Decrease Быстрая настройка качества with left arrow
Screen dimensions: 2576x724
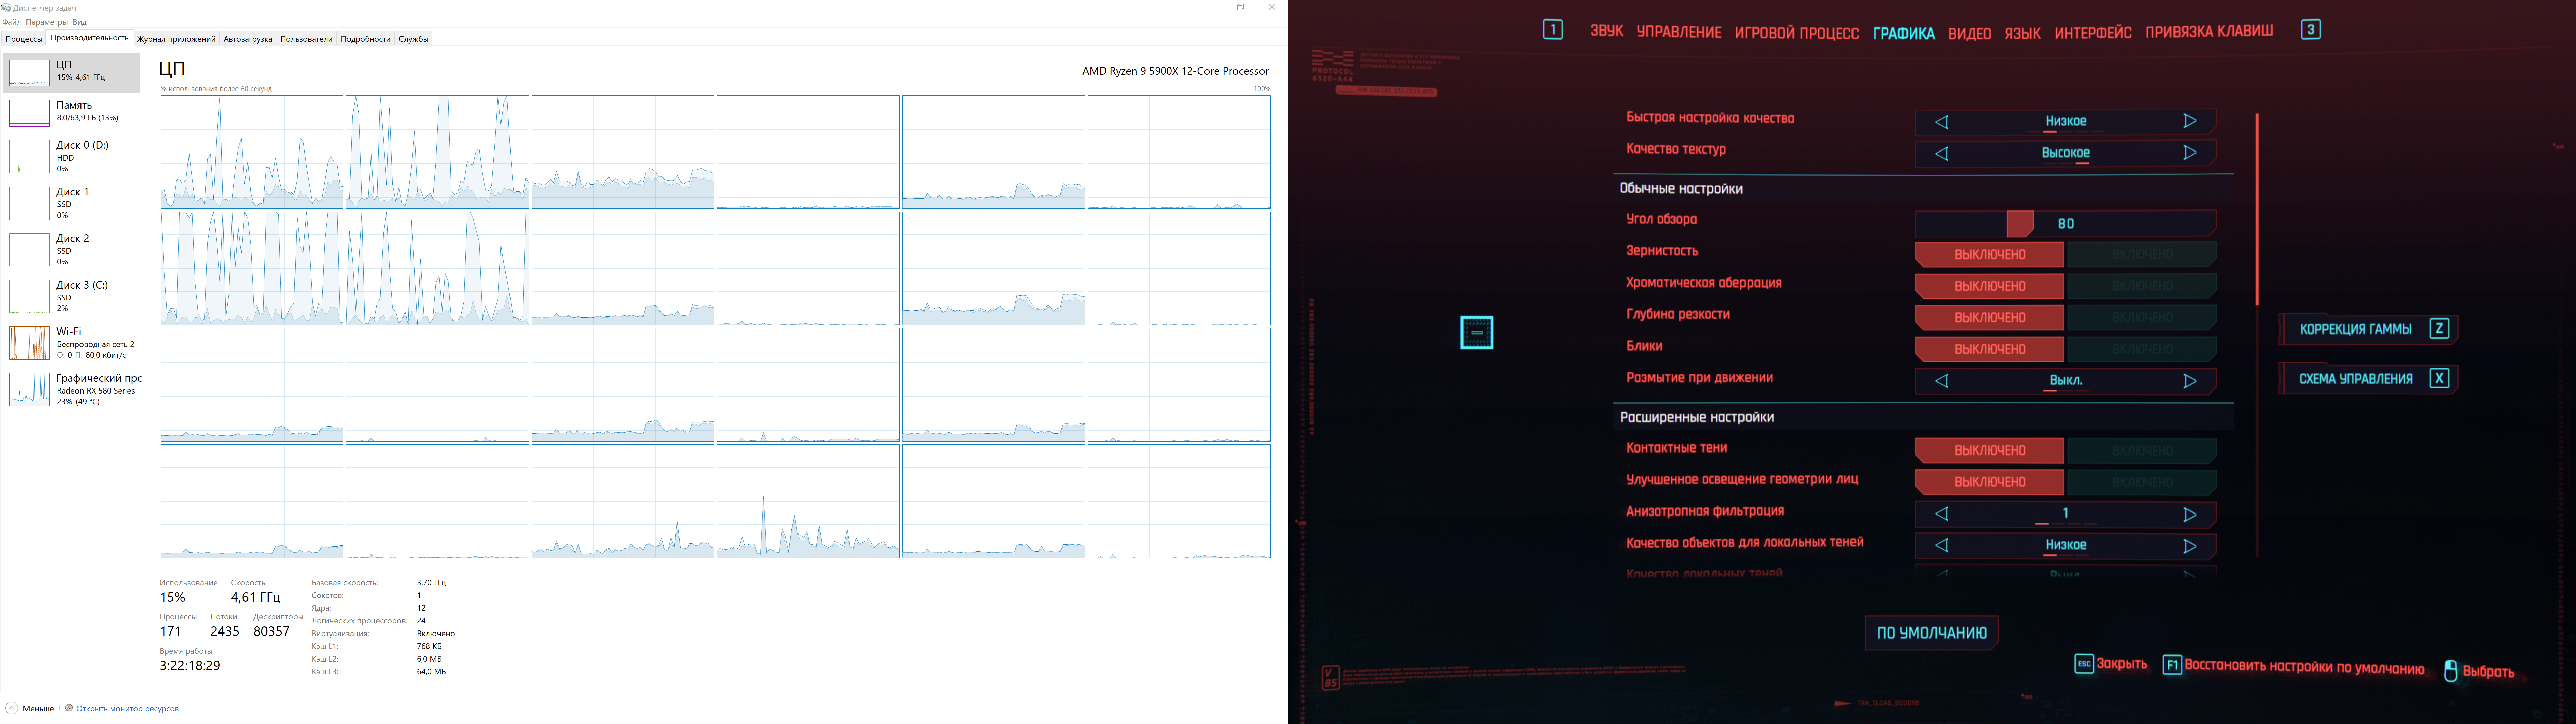tap(1941, 122)
